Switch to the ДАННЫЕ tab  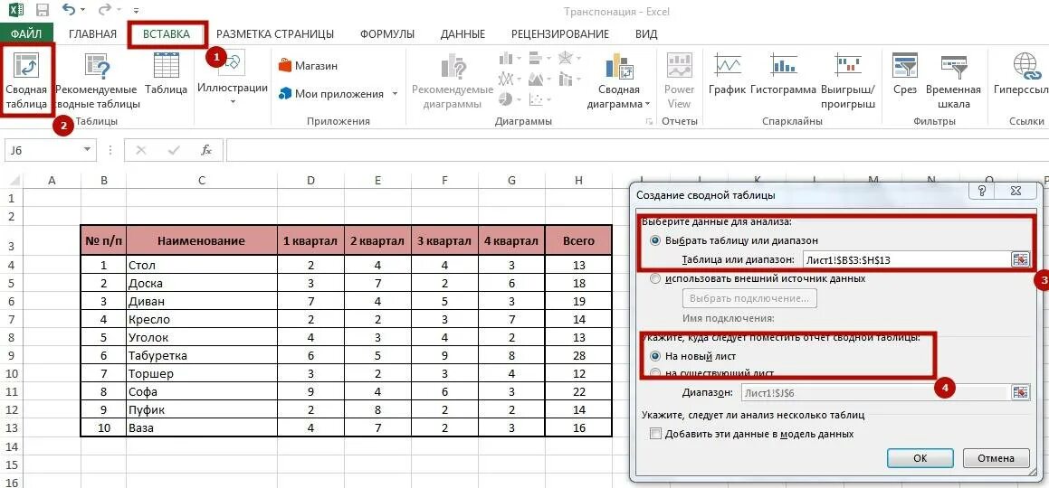(463, 33)
